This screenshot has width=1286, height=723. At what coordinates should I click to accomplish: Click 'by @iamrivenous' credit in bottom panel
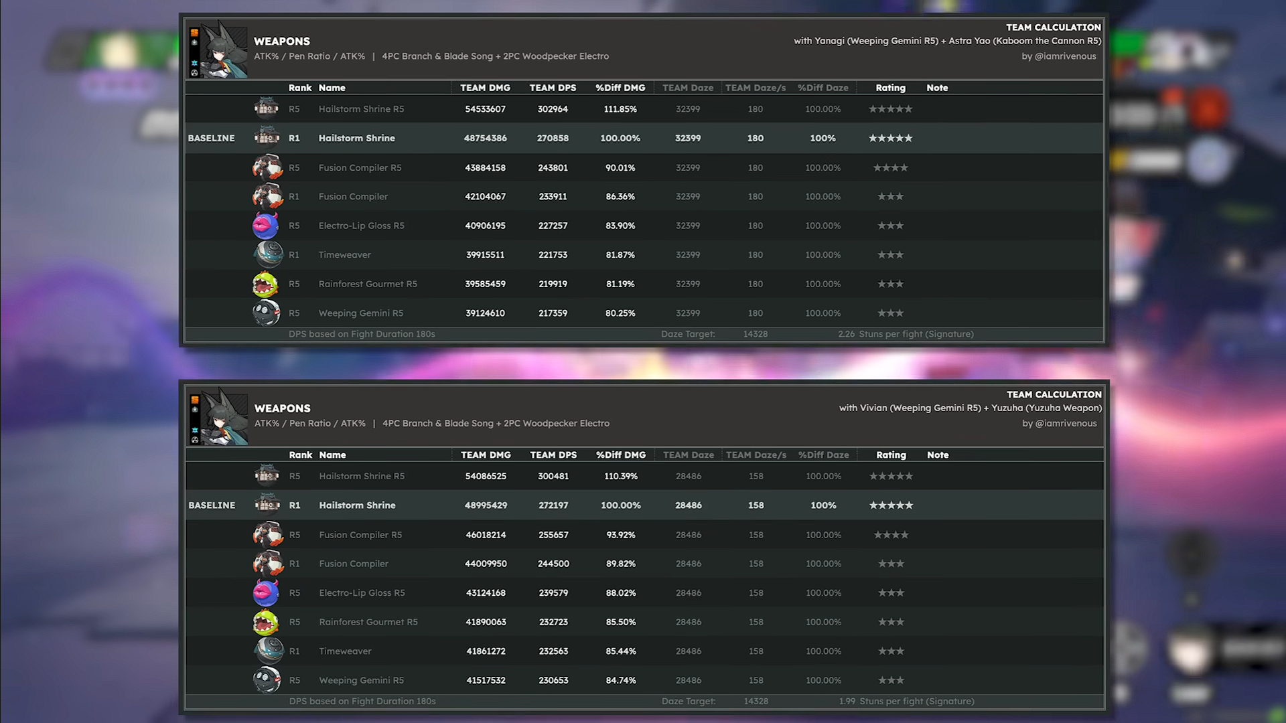tap(1060, 423)
